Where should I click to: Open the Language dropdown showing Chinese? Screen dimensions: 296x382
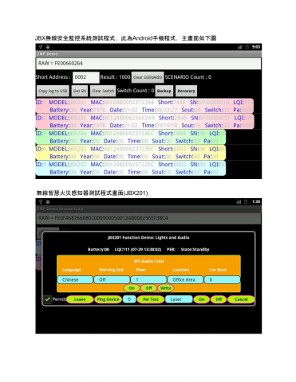(75, 279)
